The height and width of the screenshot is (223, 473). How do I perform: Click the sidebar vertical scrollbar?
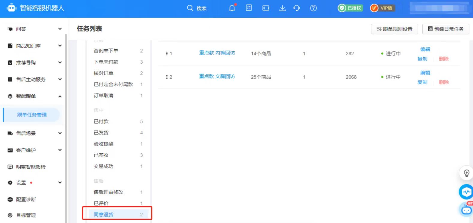(x=66, y=129)
